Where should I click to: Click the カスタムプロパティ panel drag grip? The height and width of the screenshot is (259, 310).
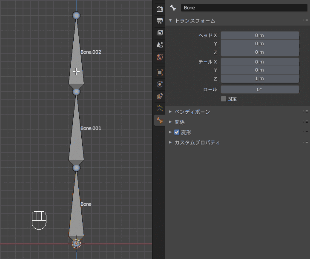pos(306,142)
